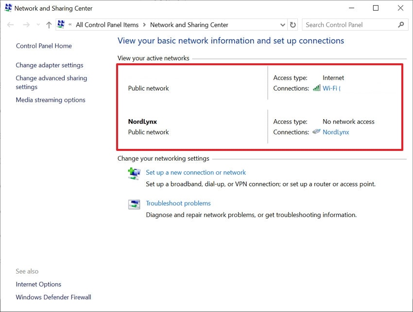Click the Control Panel icon in the address bar
The image size is (413, 312).
coord(61,24)
